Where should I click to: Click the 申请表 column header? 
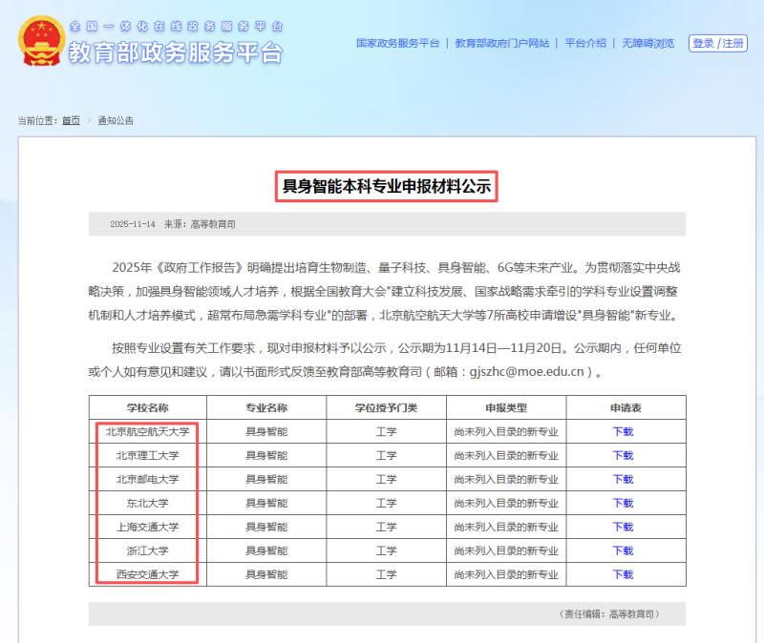tap(625, 407)
